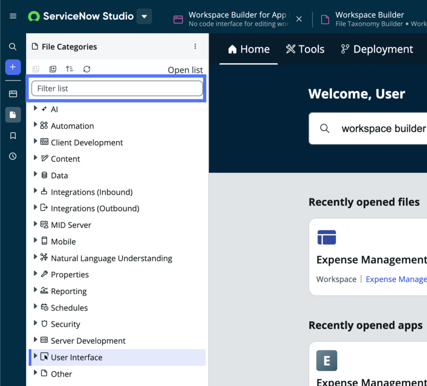Open the ServiceNow Studio dropdown arrow
Image resolution: width=427 pixels, height=386 pixels.
pos(144,16)
